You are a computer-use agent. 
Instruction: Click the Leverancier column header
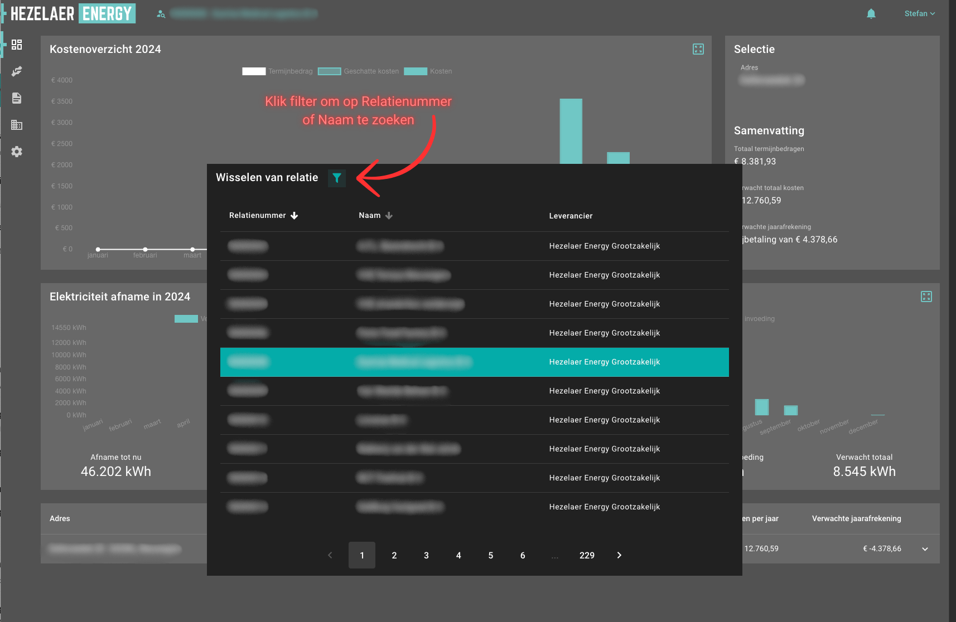click(571, 216)
